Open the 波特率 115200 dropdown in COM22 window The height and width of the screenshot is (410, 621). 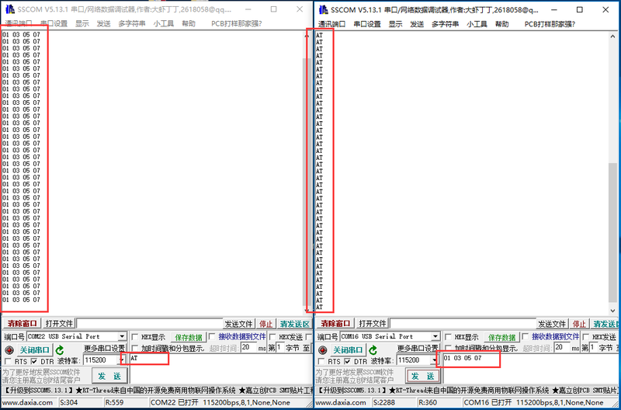pyautogui.click(x=122, y=360)
